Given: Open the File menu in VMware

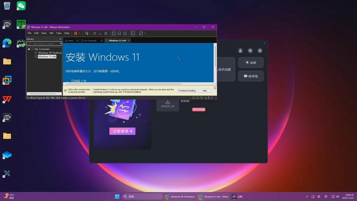Looking at the screenshot, I should [30, 33].
